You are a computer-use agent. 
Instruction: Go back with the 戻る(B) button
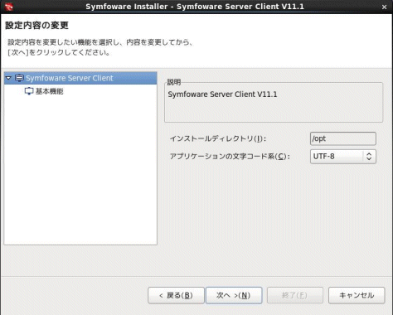[176, 295]
